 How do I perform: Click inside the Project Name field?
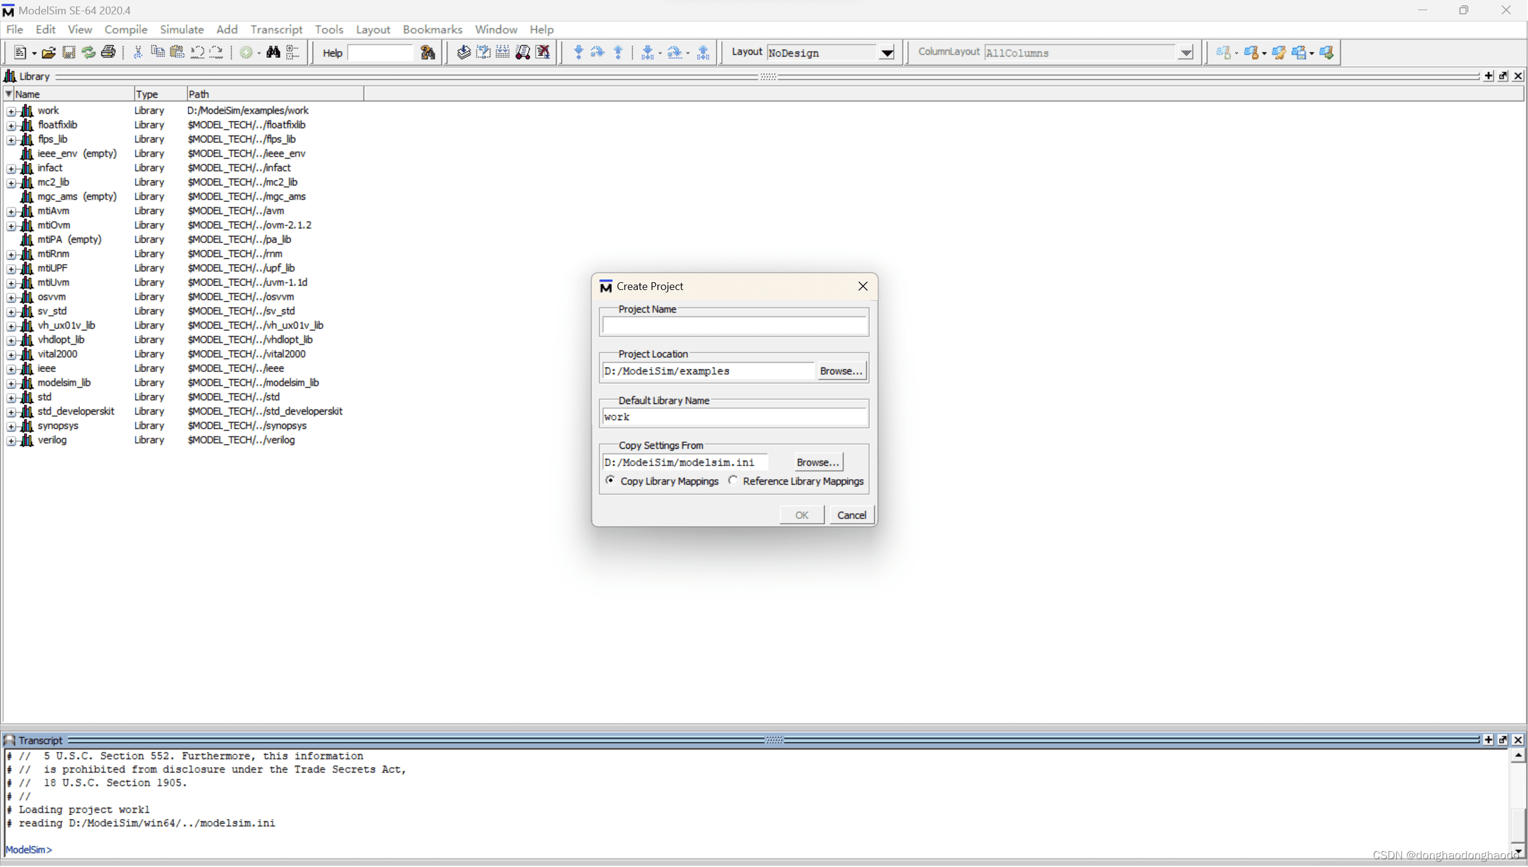coord(734,325)
